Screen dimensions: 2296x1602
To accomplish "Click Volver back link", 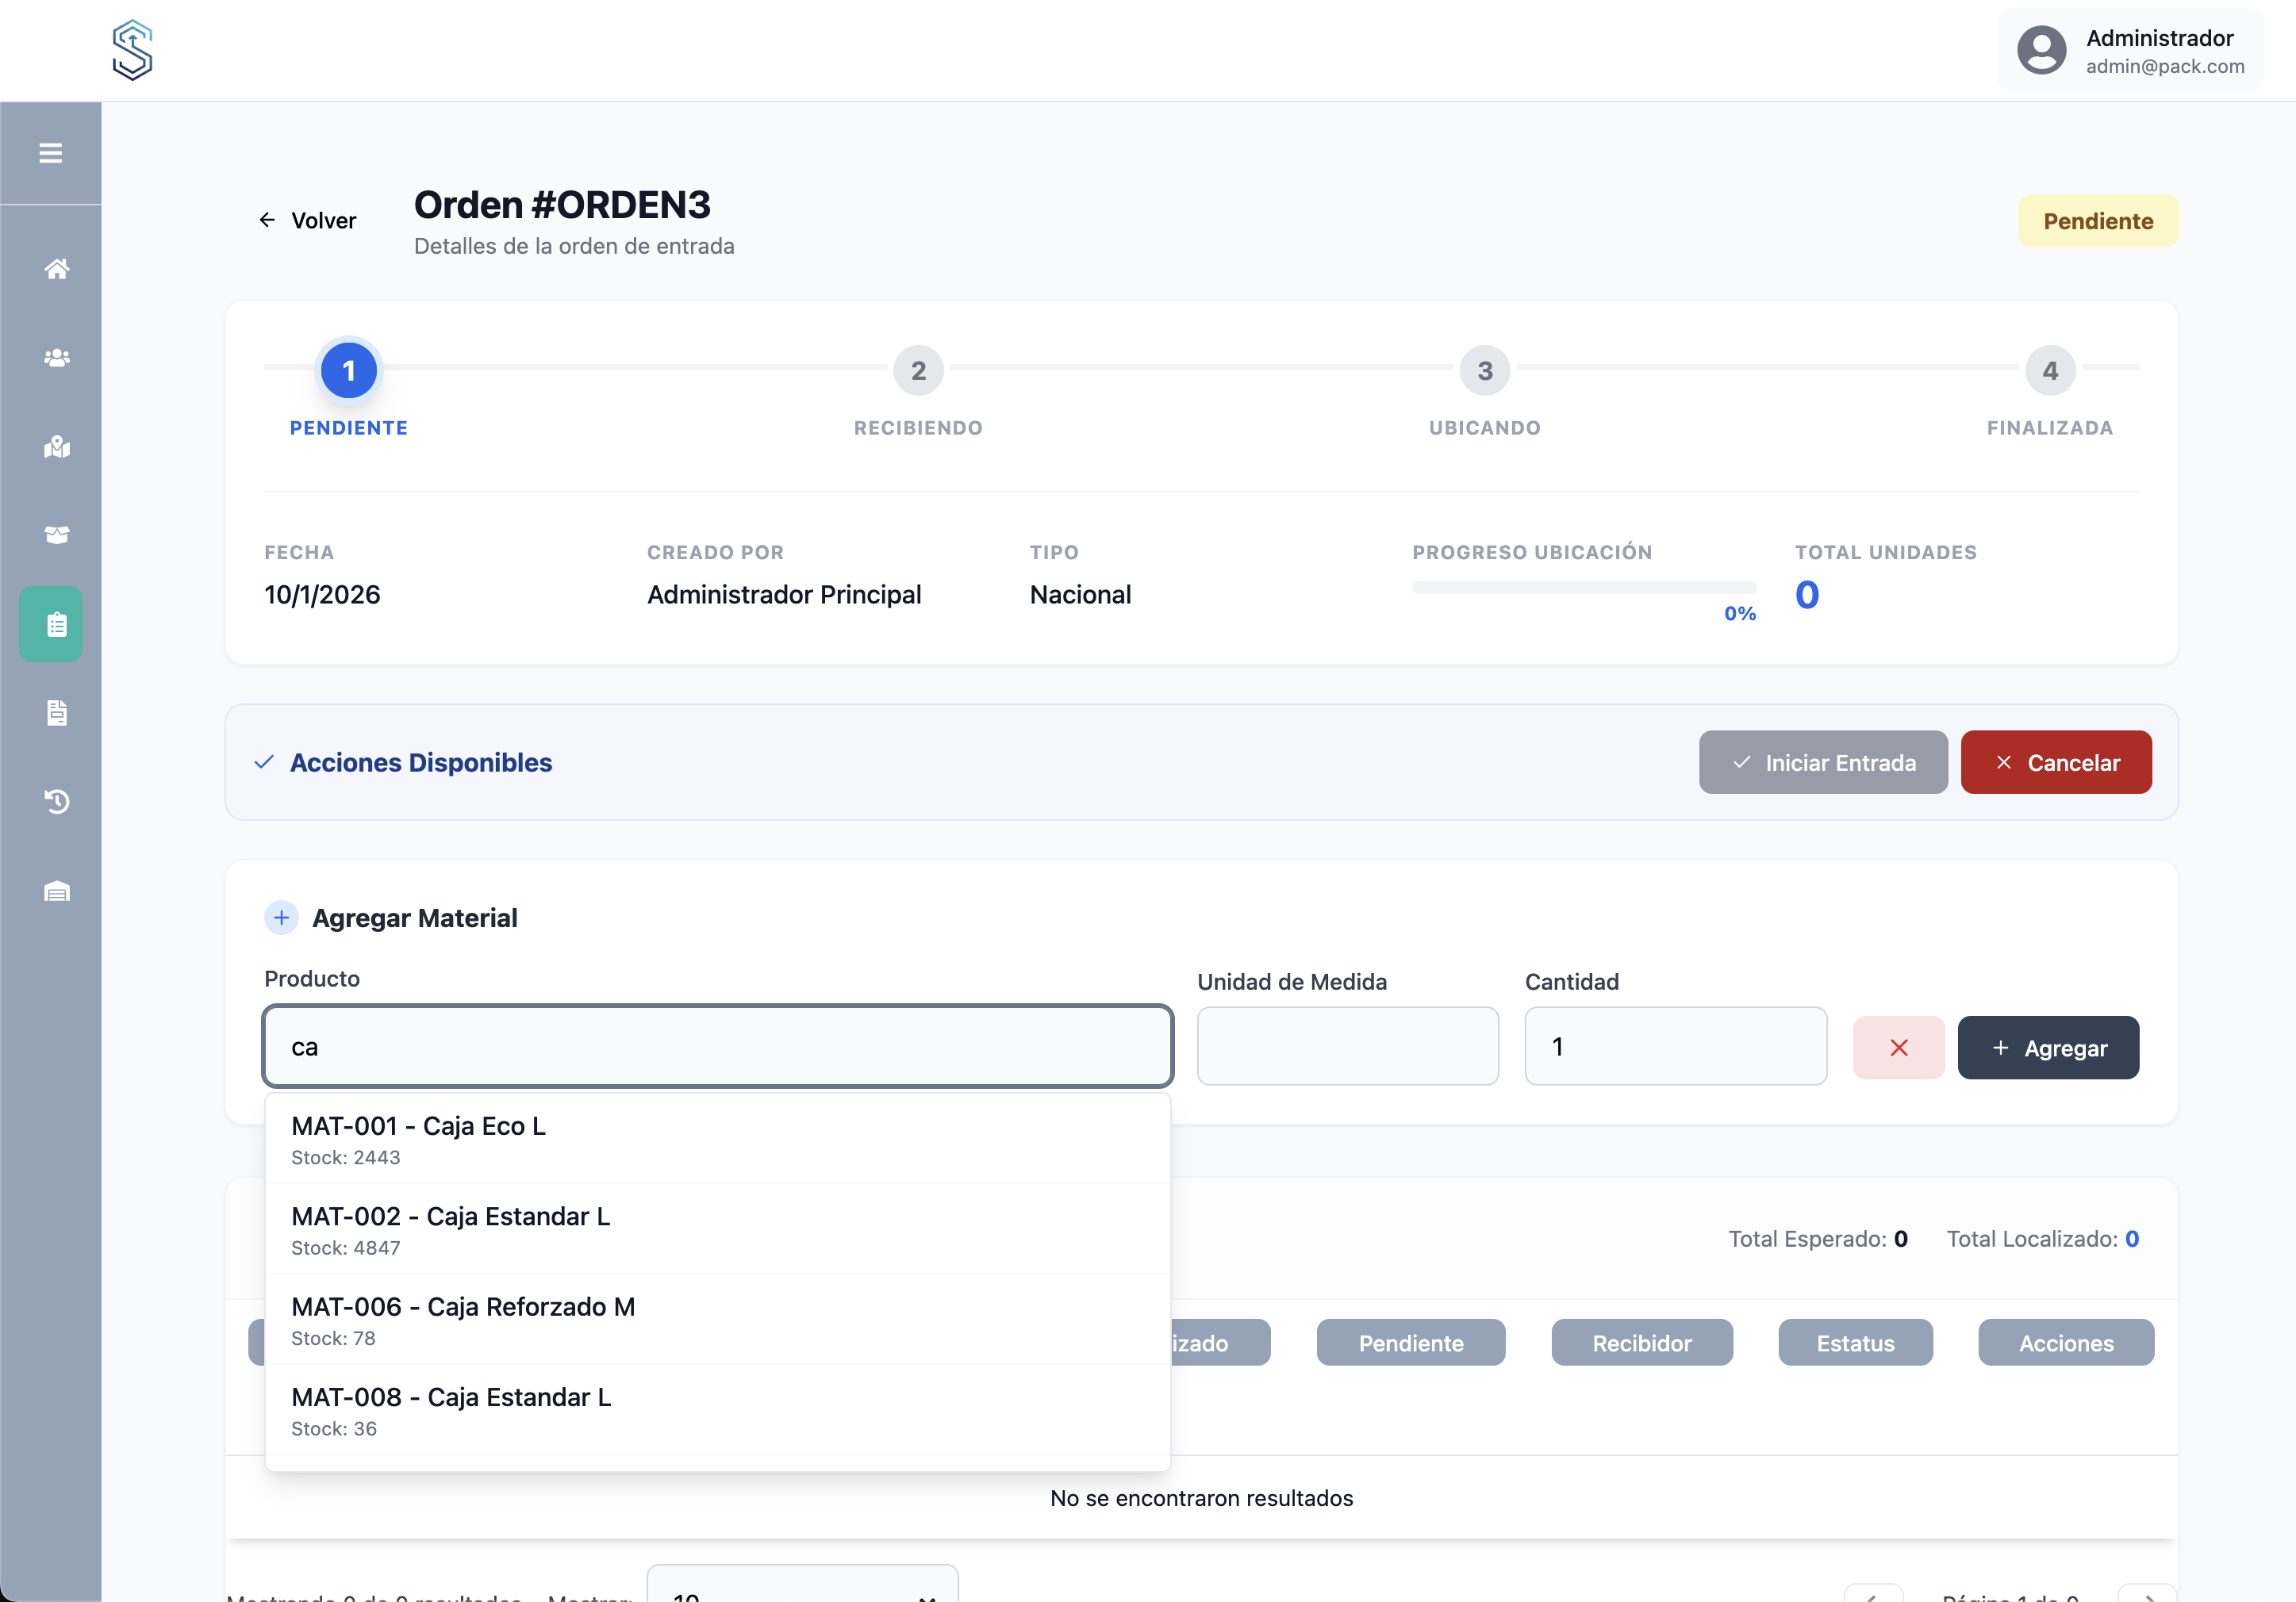I will pyautogui.click(x=308, y=220).
